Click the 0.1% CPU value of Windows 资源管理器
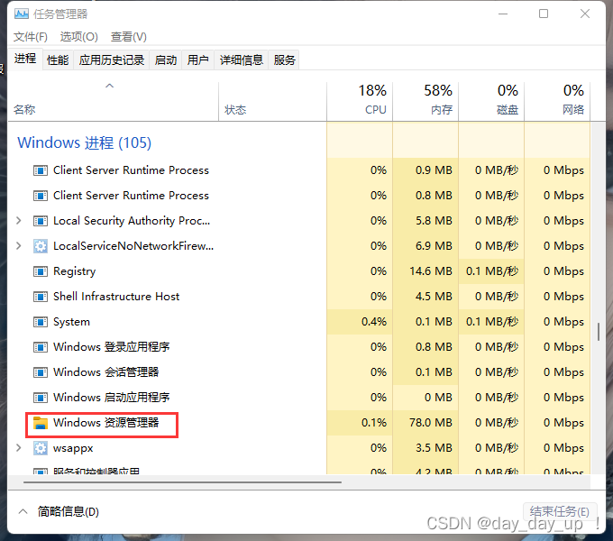Image resolution: width=613 pixels, height=541 pixels. (x=374, y=423)
